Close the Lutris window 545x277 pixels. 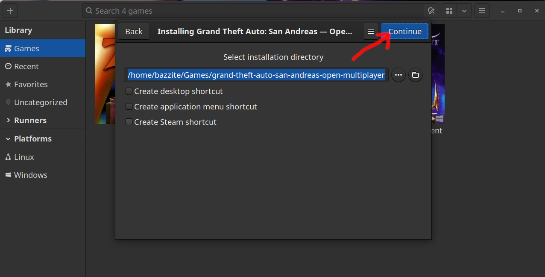(536, 11)
